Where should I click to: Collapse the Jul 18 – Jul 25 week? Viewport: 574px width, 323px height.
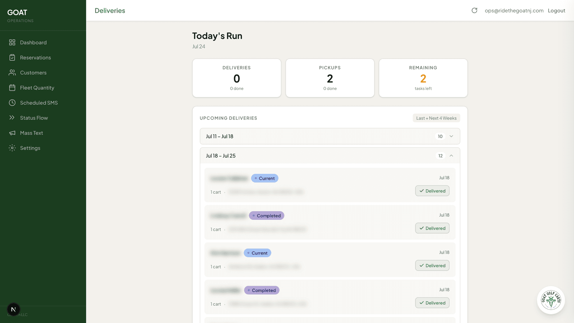pos(330,156)
